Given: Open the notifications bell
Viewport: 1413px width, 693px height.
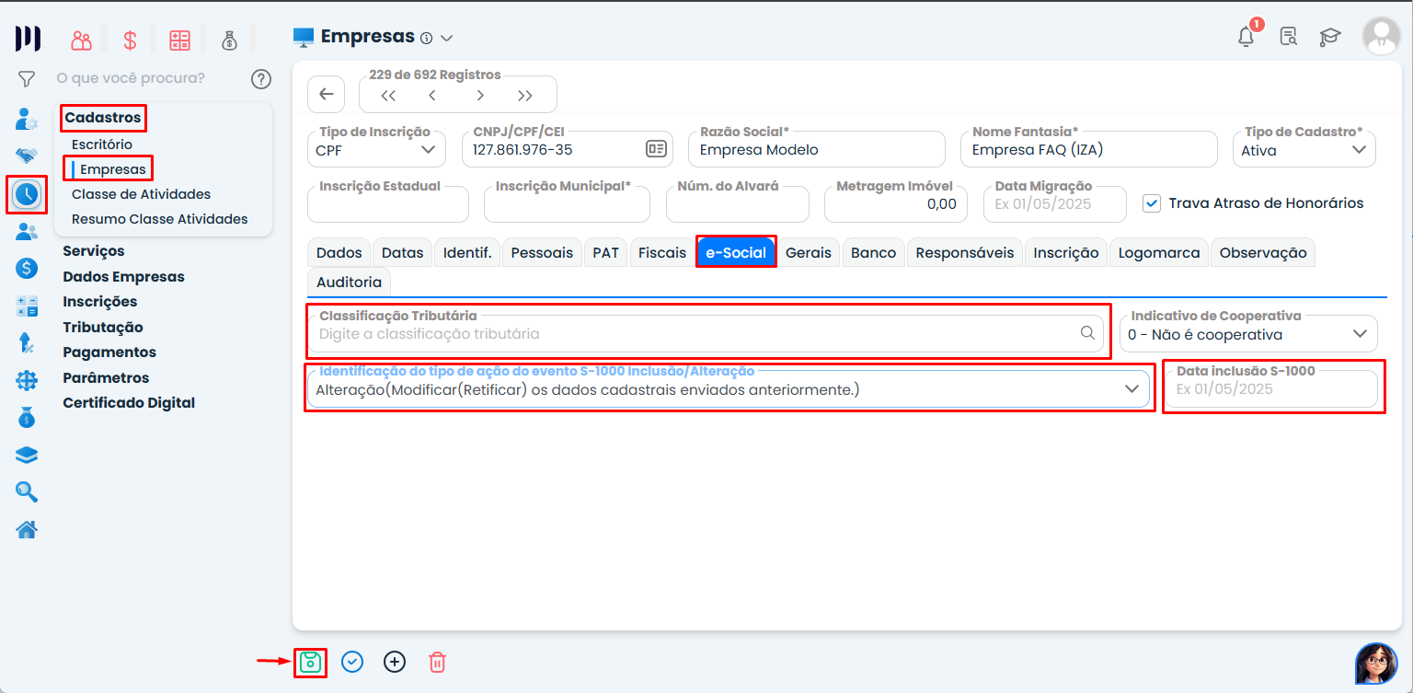Looking at the screenshot, I should (x=1246, y=36).
